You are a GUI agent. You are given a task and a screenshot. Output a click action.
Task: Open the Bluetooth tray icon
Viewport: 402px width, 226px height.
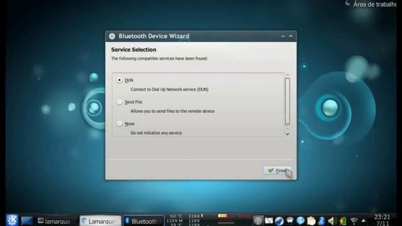point(322,221)
